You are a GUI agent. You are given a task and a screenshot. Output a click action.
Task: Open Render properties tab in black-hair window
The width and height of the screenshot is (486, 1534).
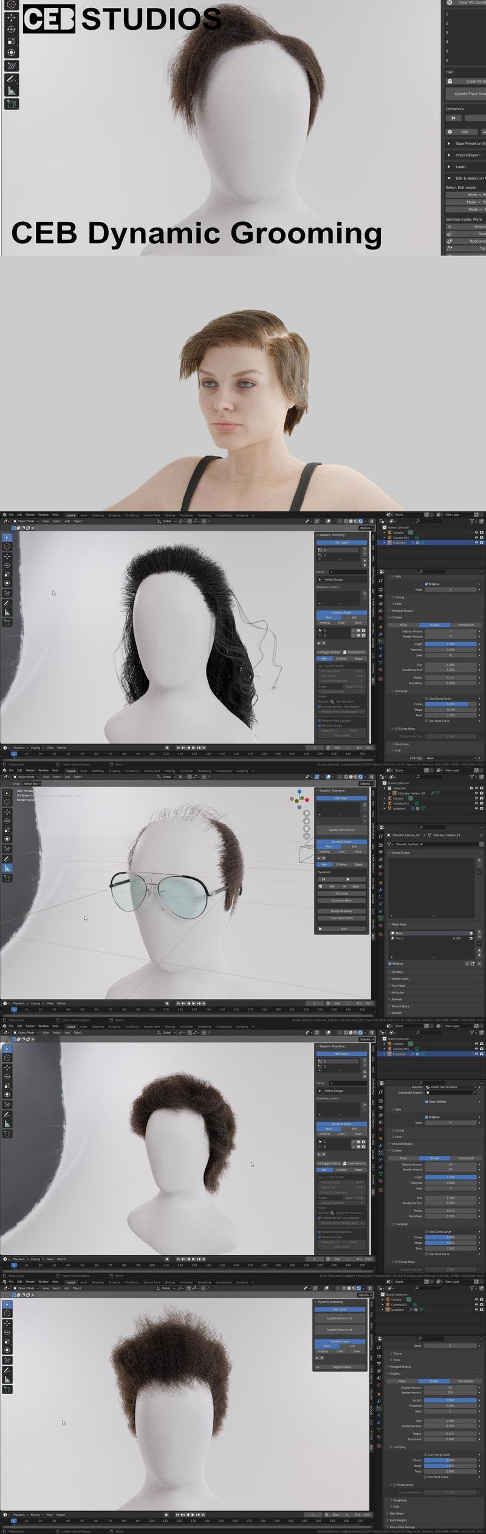[x=380, y=589]
